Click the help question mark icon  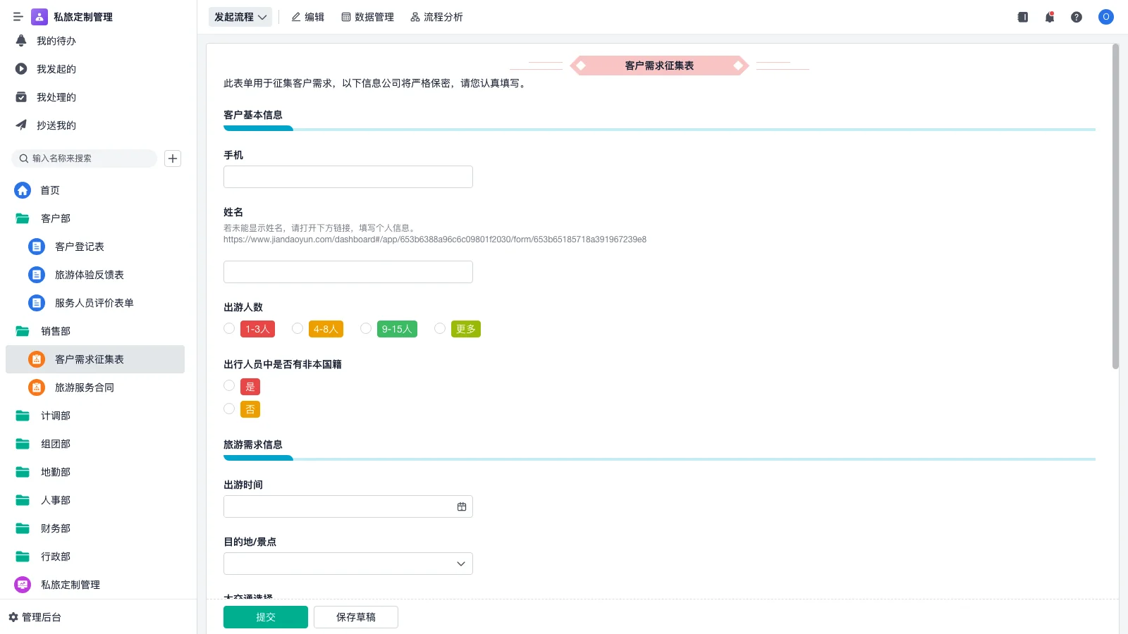pos(1077,17)
